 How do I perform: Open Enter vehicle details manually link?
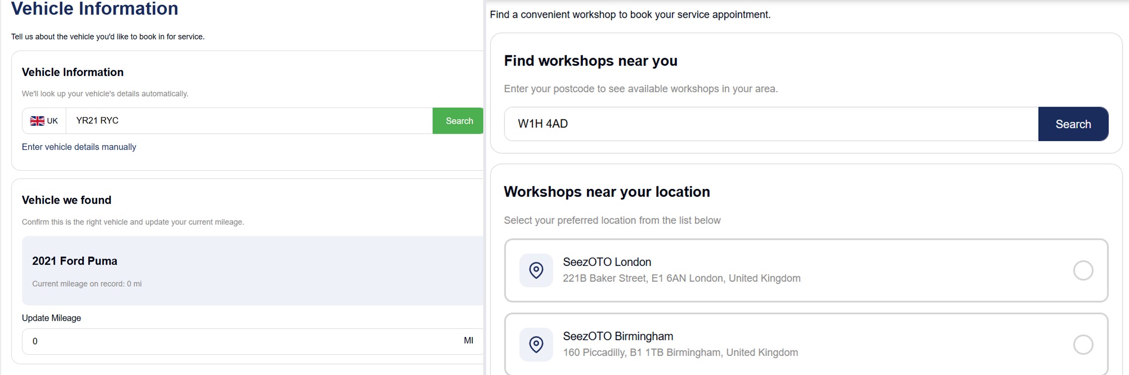point(79,147)
